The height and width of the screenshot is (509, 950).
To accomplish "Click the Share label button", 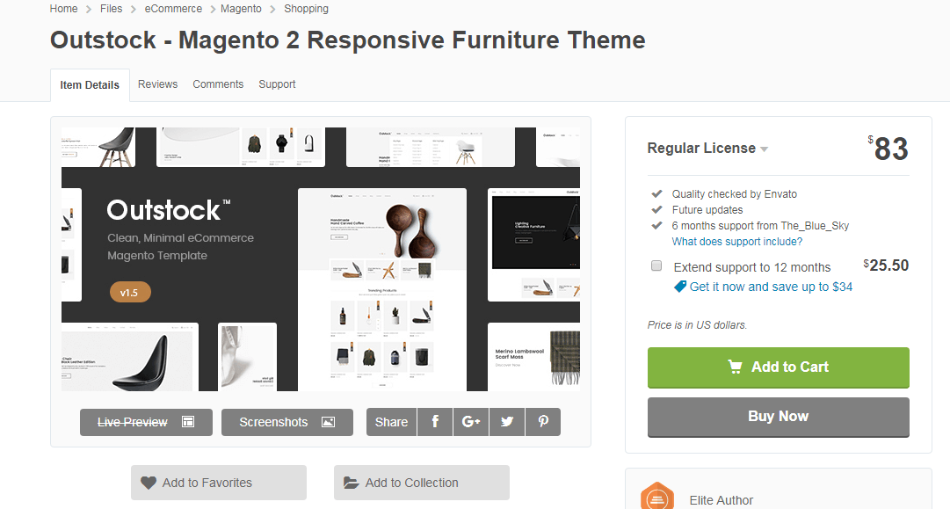I will 391,422.
